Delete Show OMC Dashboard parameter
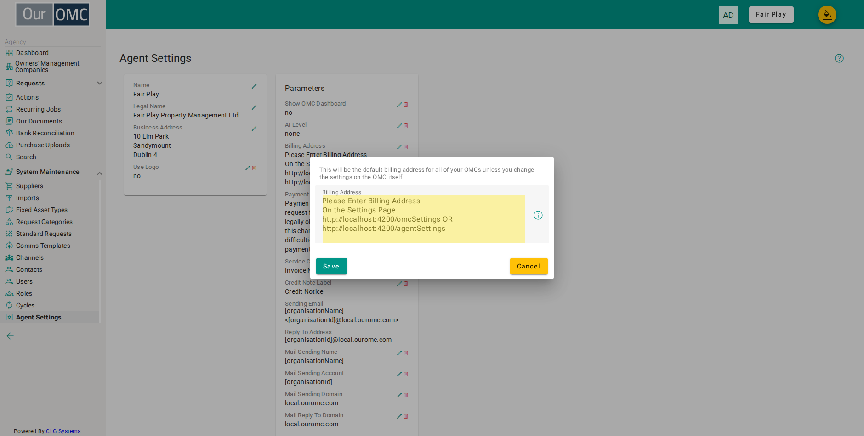 coord(406,105)
